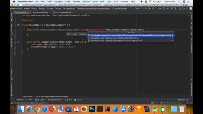This screenshot has width=203, height=114.
Task: Open the Navigate menu
Action: (58, 2)
